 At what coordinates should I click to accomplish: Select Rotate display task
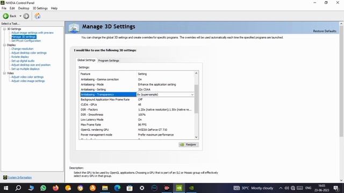(x=20, y=57)
